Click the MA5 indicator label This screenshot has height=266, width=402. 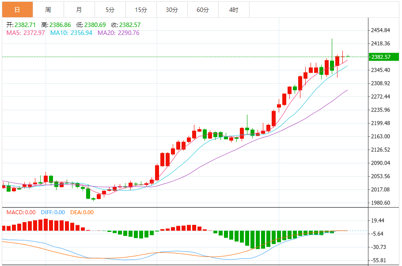[26, 33]
